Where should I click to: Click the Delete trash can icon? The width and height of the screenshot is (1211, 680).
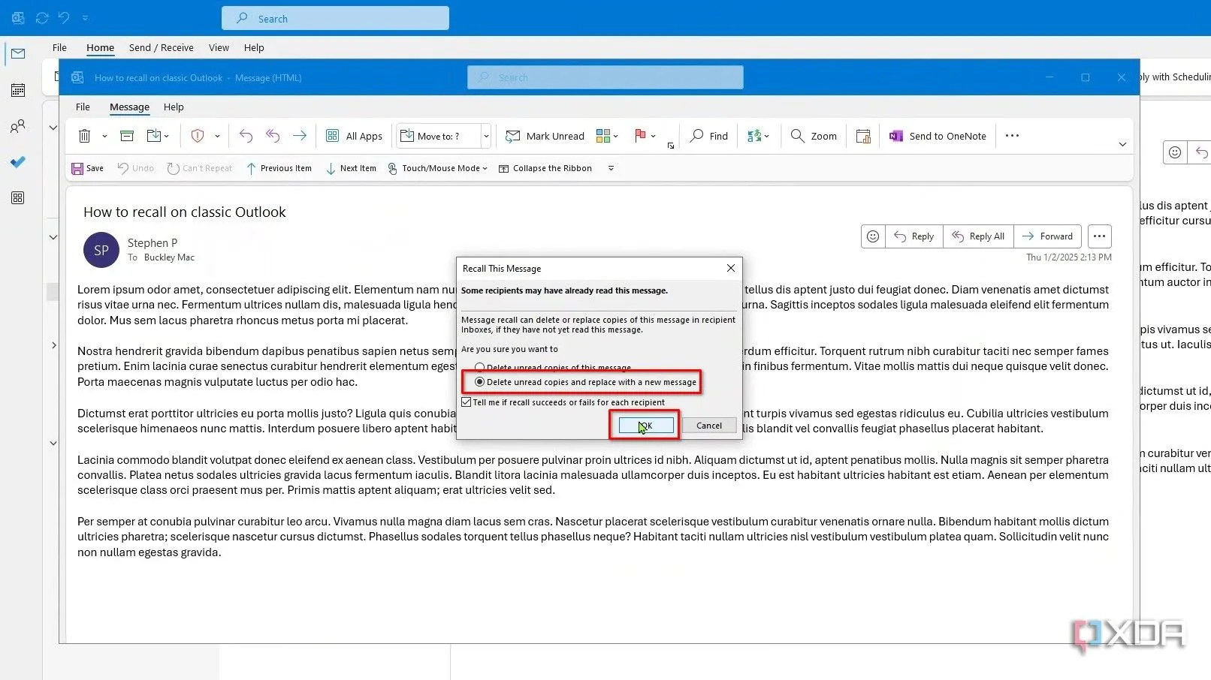pos(85,136)
